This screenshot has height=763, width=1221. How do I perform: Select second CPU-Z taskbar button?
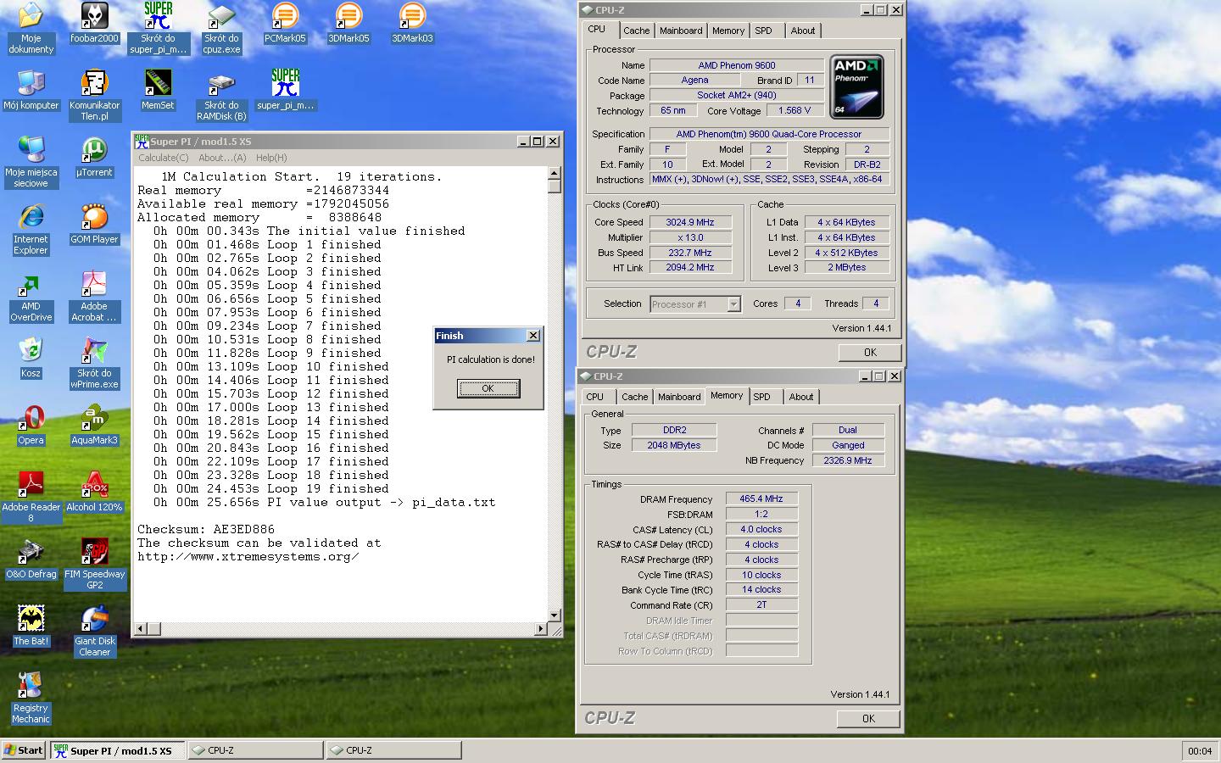pos(393,750)
